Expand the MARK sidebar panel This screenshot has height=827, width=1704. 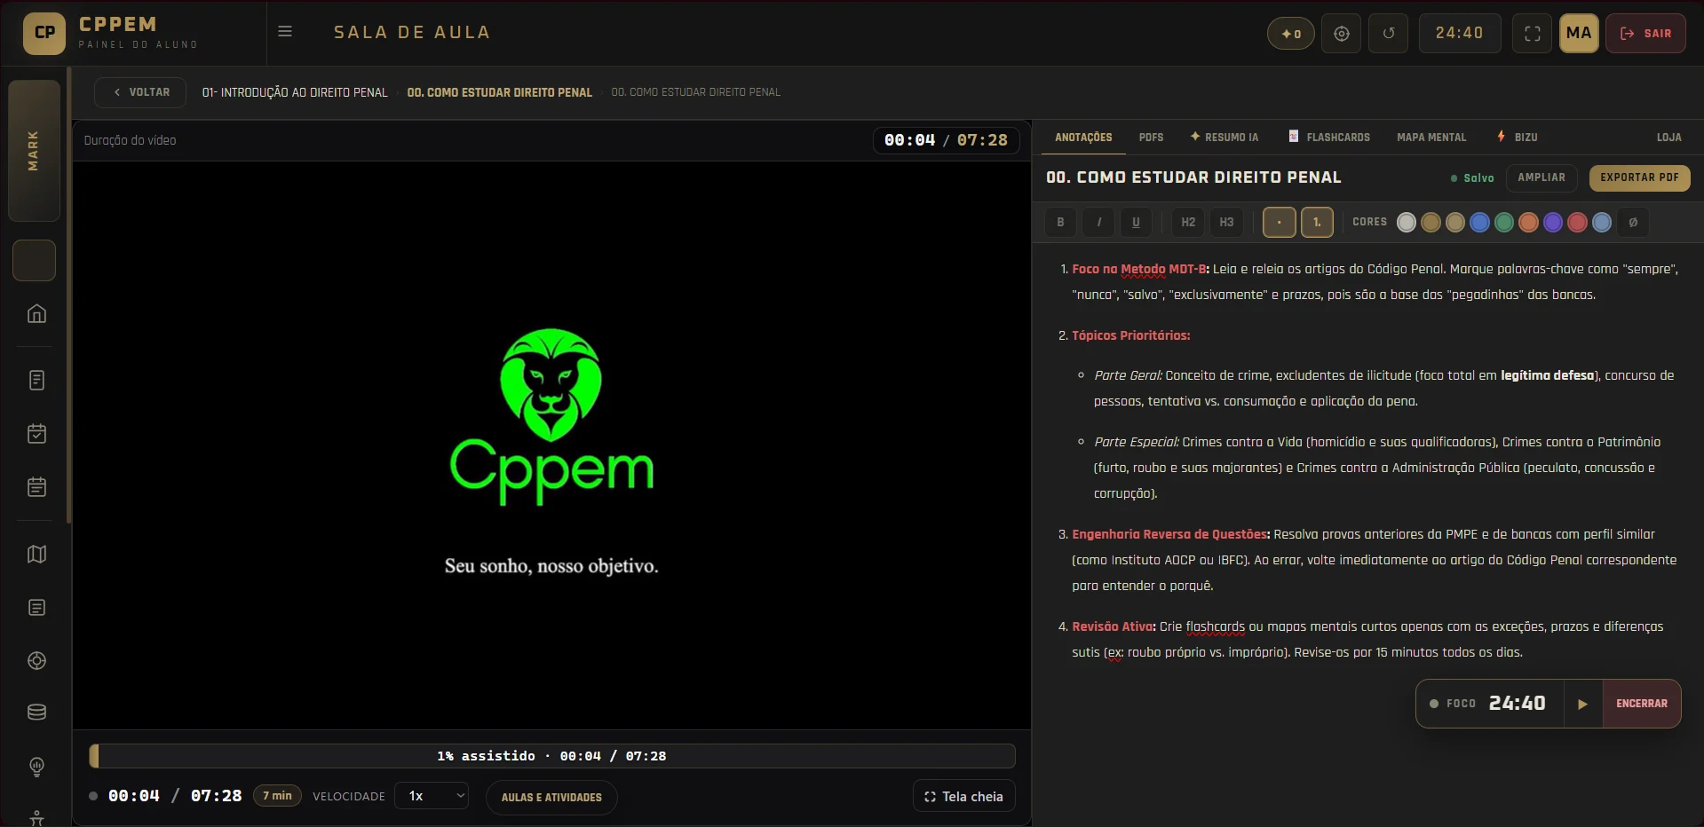tap(34, 150)
